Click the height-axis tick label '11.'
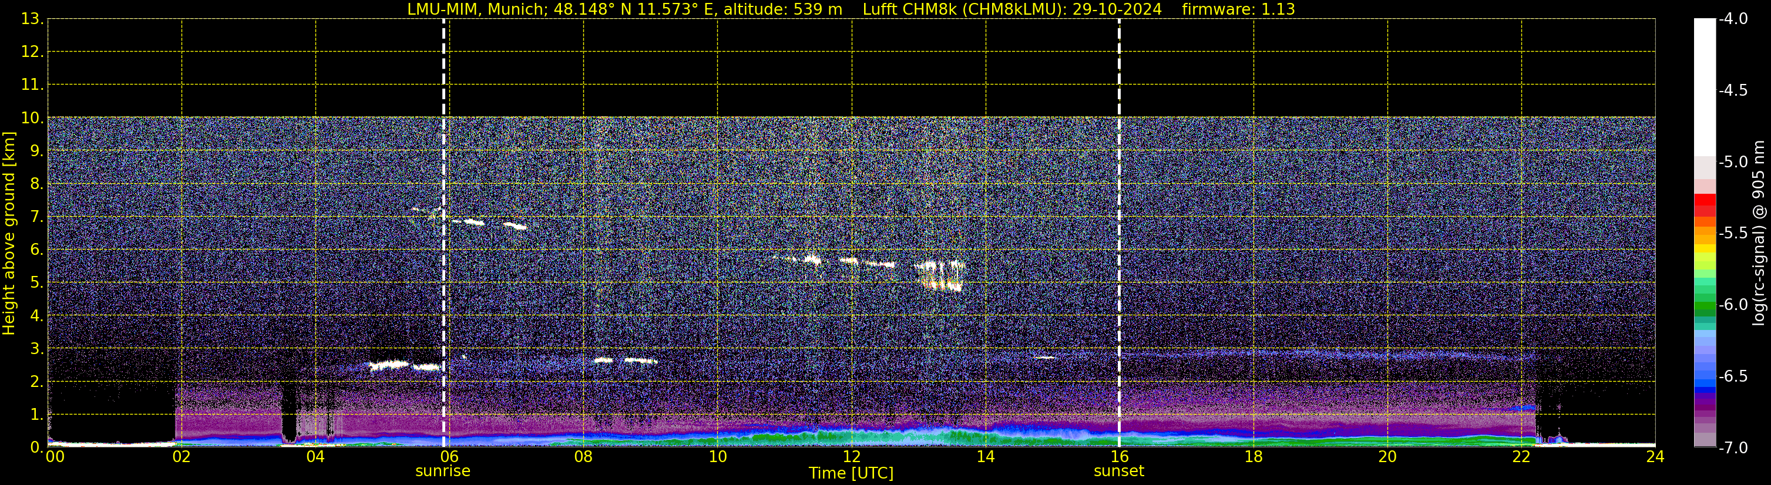 32,85
